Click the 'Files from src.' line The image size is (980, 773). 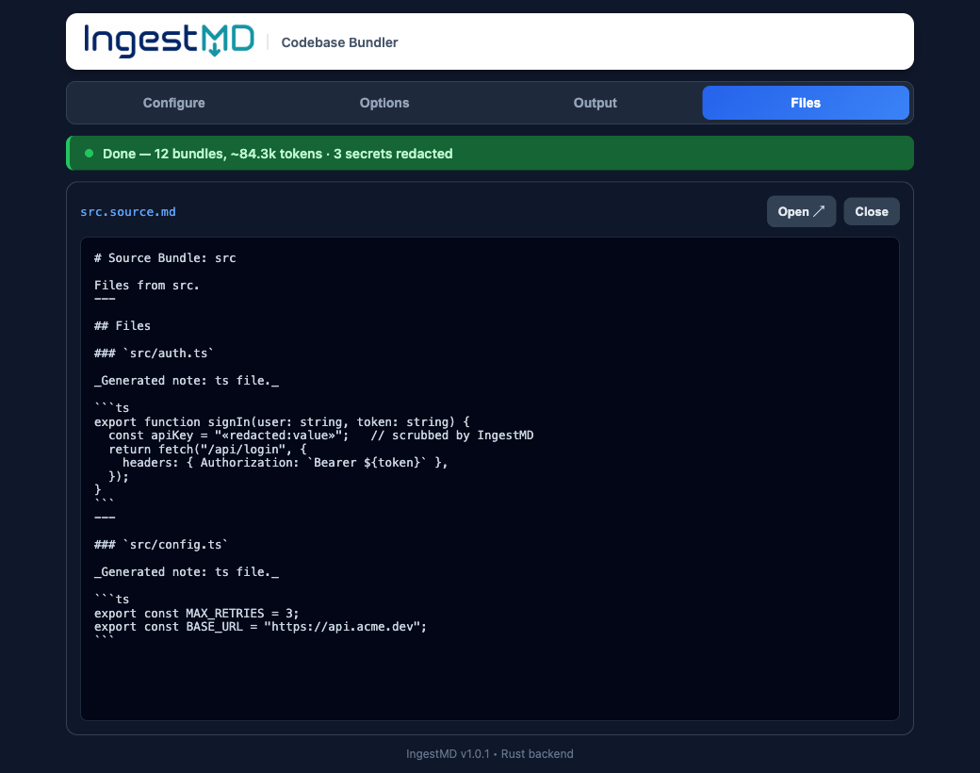click(x=147, y=286)
